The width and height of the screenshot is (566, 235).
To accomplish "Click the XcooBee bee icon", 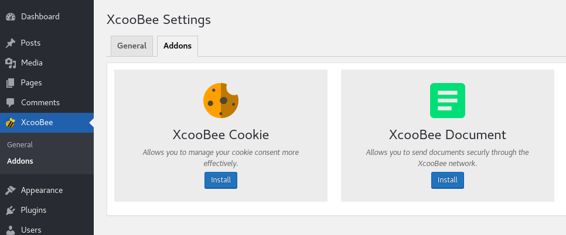I will tap(11, 123).
